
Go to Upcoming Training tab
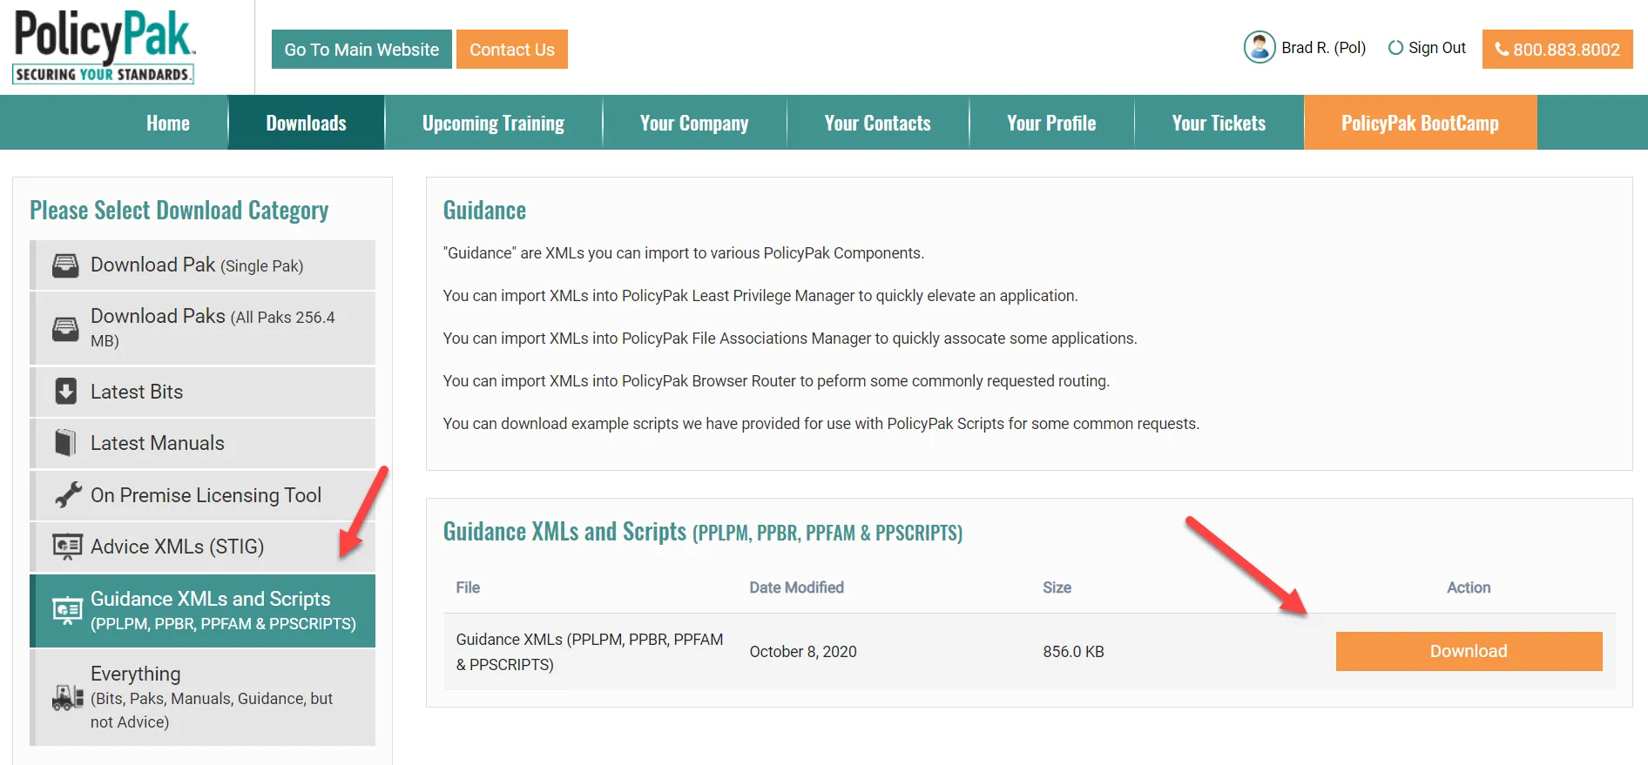[x=493, y=123]
